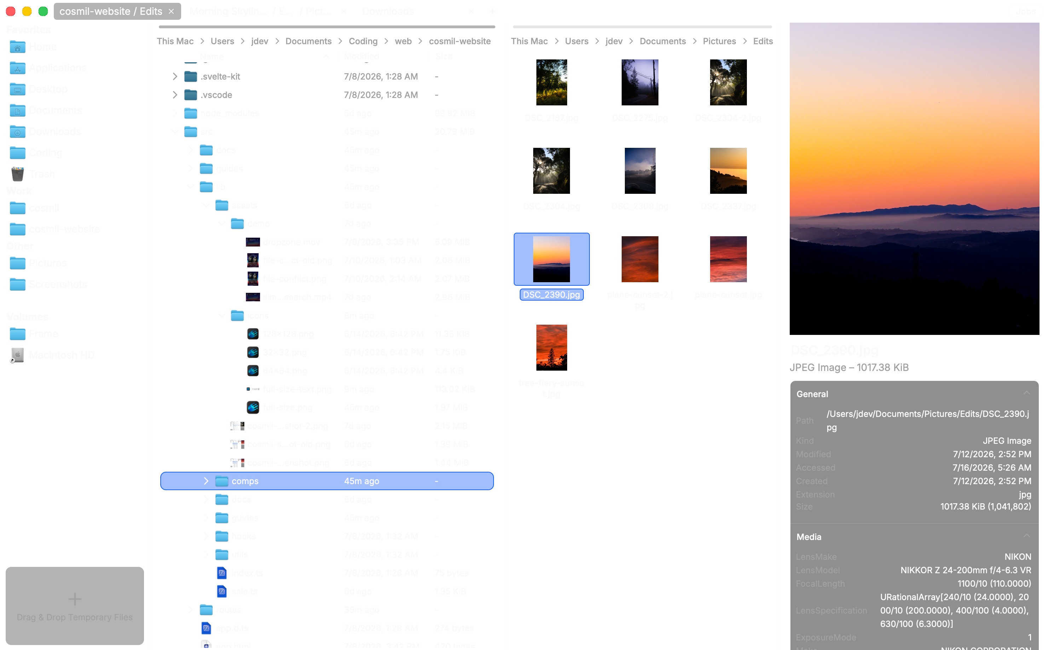Select the DSC_2275.jpg thumbnail
The image size is (1048, 650).
point(639,82)
